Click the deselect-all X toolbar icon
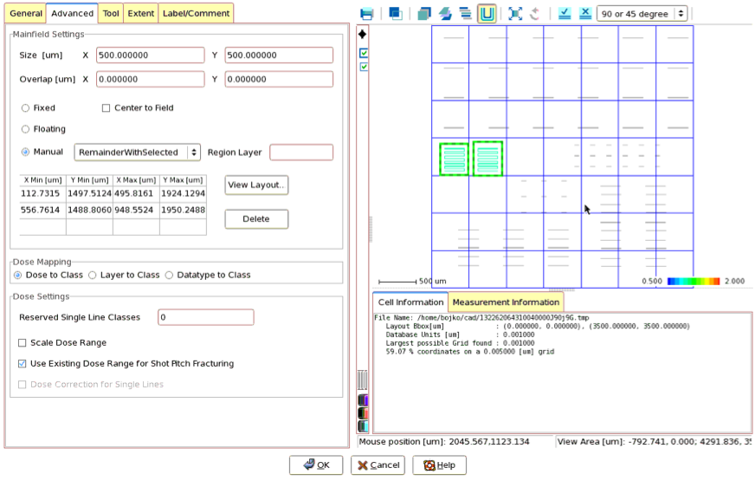The width and height of the screenshot is (755, 481). click(x=585, y=14)
